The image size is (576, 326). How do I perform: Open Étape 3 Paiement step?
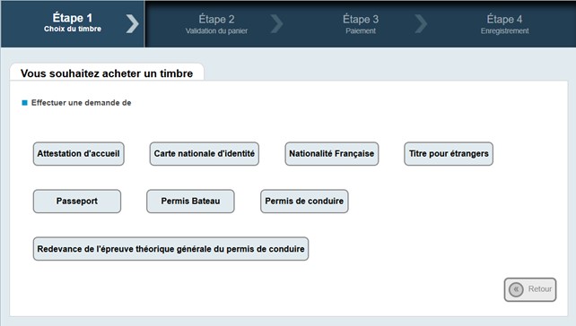(x=361, y=24)
